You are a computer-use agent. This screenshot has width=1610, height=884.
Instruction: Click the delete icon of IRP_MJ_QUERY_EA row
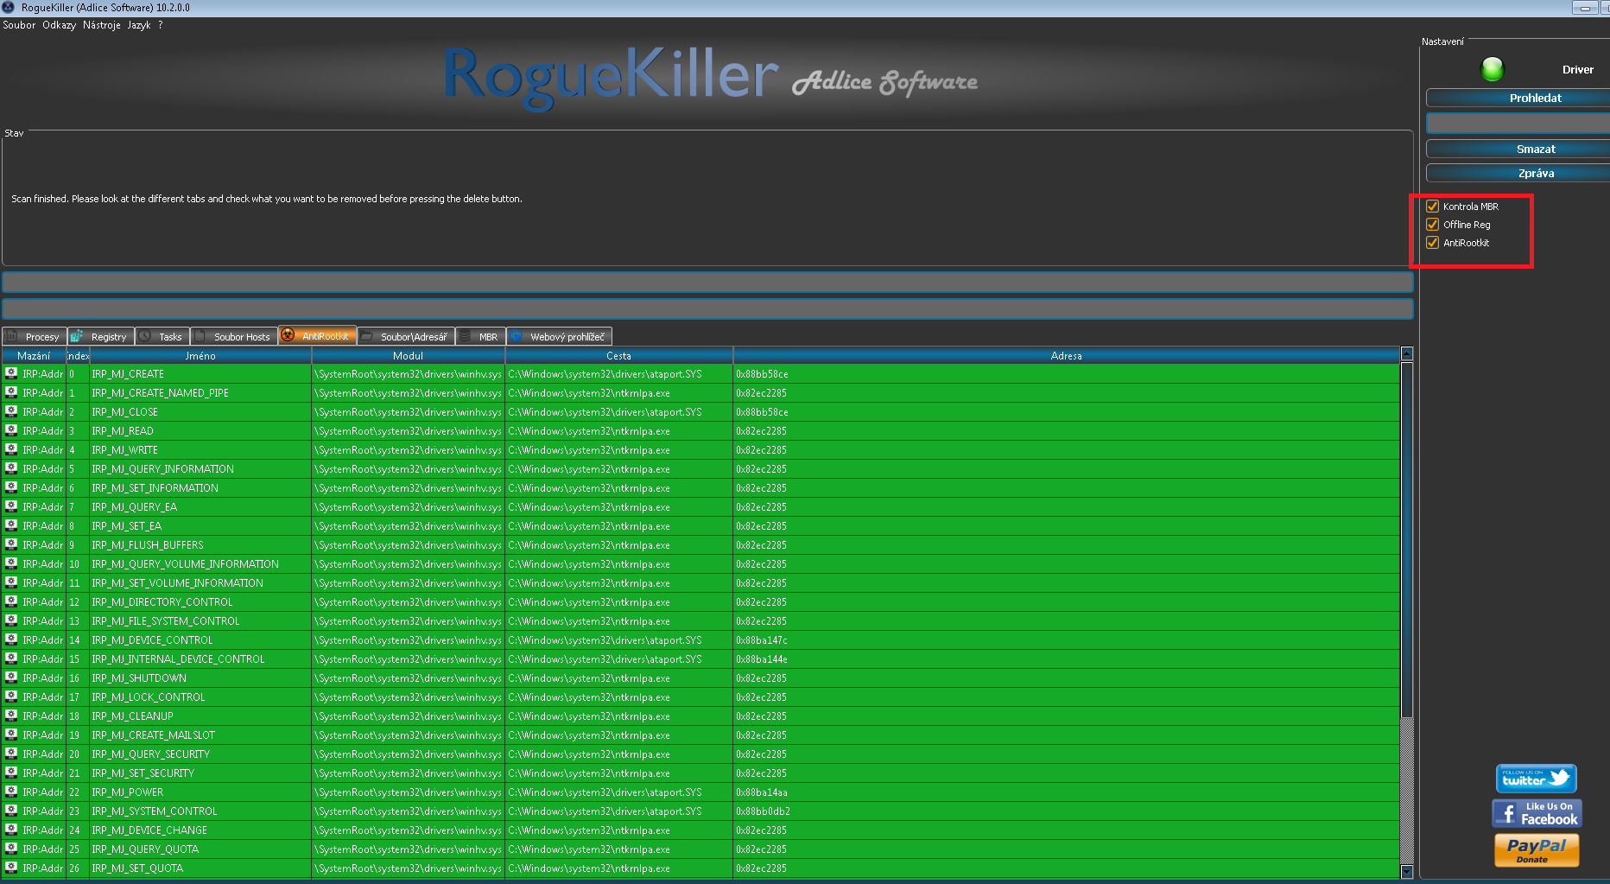point(11,506)
